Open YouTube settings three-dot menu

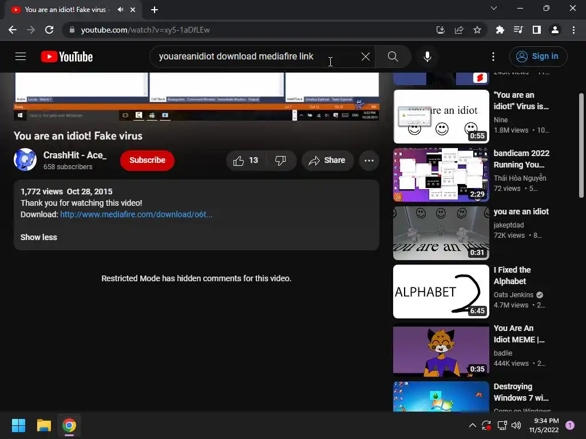[x=493, y=57]
